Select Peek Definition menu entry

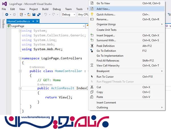click(106, 46)
